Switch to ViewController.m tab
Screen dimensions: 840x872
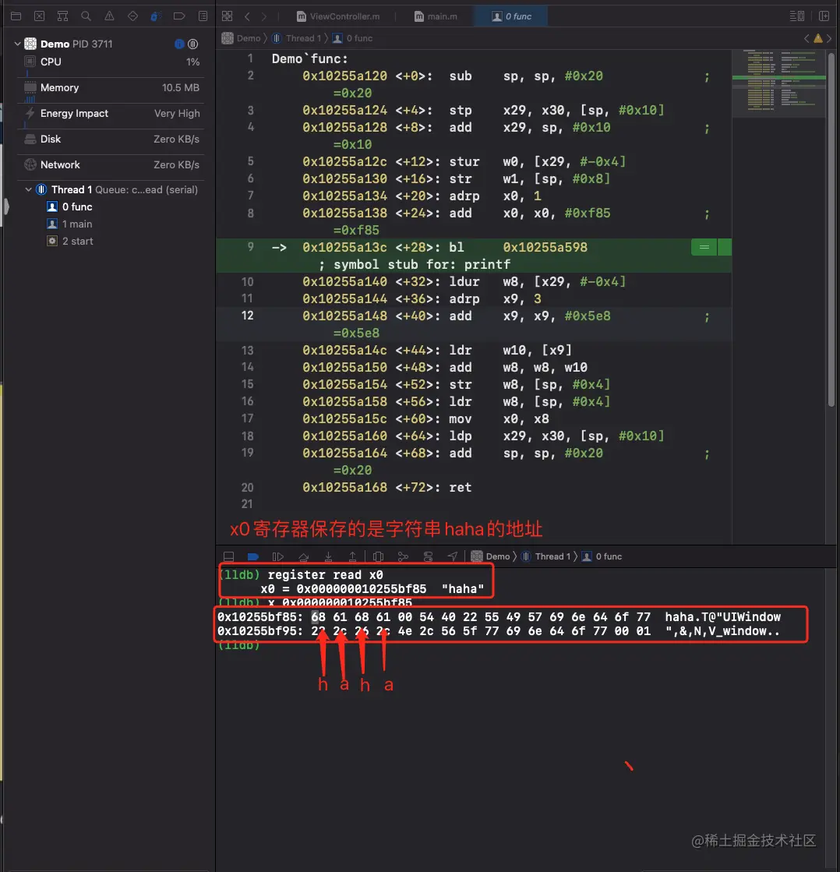[x=338, y=16]
